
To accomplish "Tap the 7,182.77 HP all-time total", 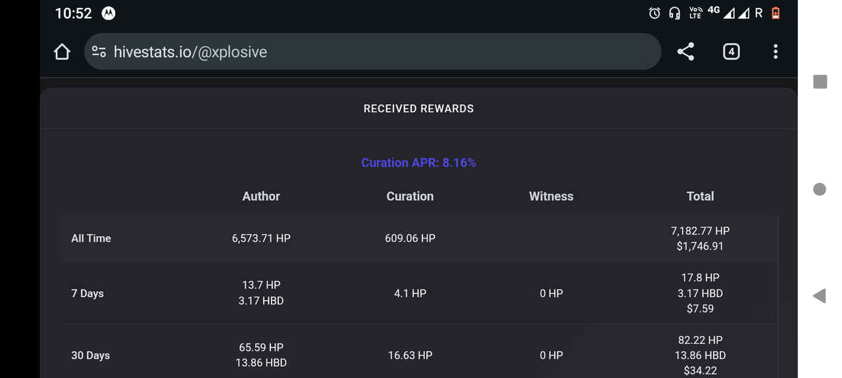I will pos(700,231).
